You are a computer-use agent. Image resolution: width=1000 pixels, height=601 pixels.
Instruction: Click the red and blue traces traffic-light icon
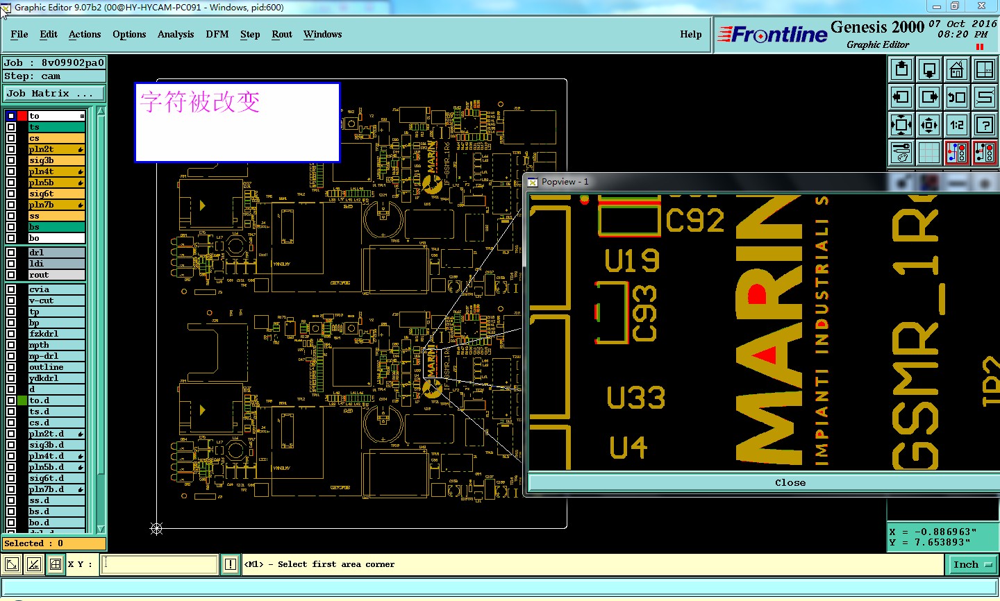[957, 153]
